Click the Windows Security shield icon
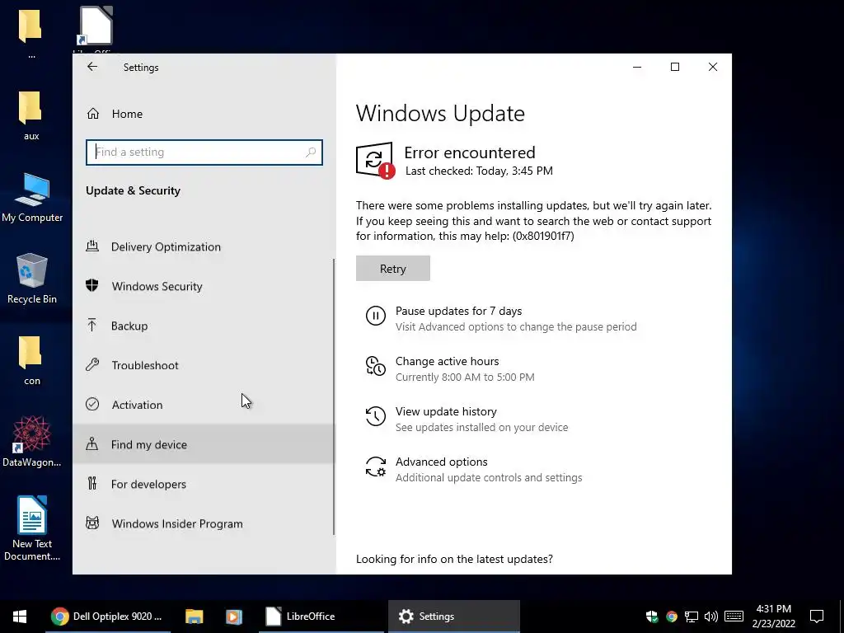This screenshot has width=844, height=633. click(92, 285)
